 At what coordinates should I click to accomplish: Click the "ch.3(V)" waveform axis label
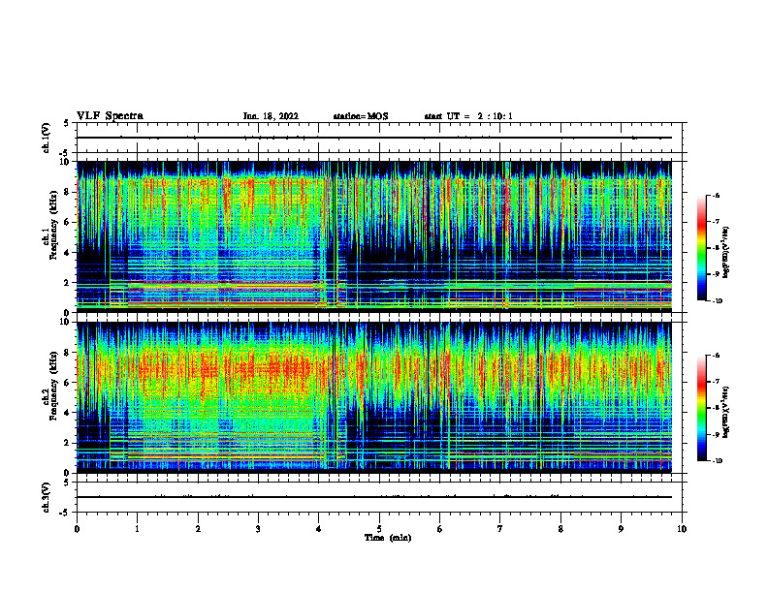pos(47,498)
